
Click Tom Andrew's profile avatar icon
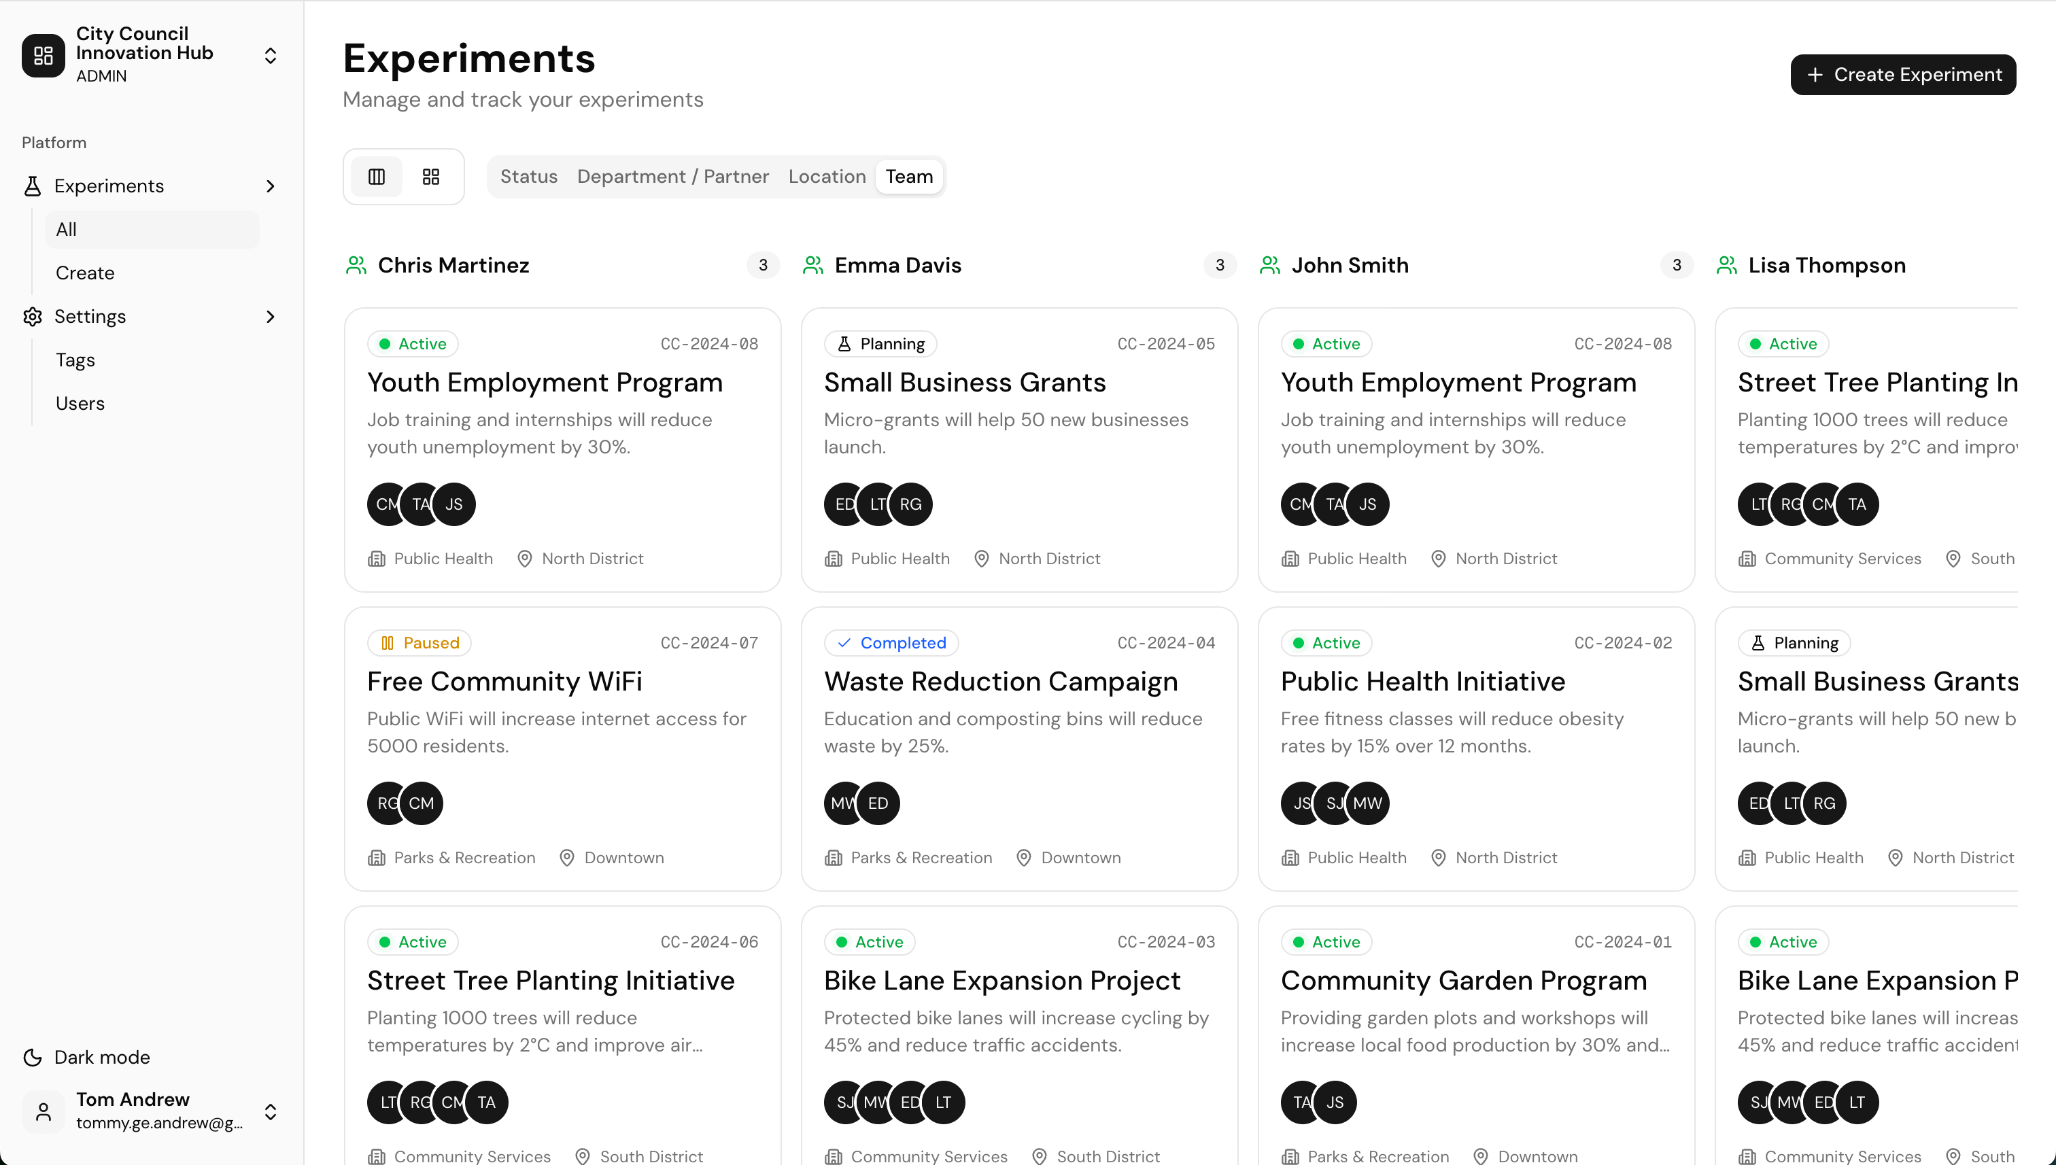point(44,1111)
